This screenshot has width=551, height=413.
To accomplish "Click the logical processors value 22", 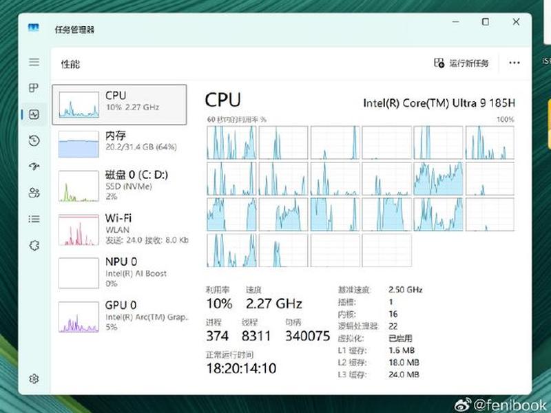I will pos(393,326).
